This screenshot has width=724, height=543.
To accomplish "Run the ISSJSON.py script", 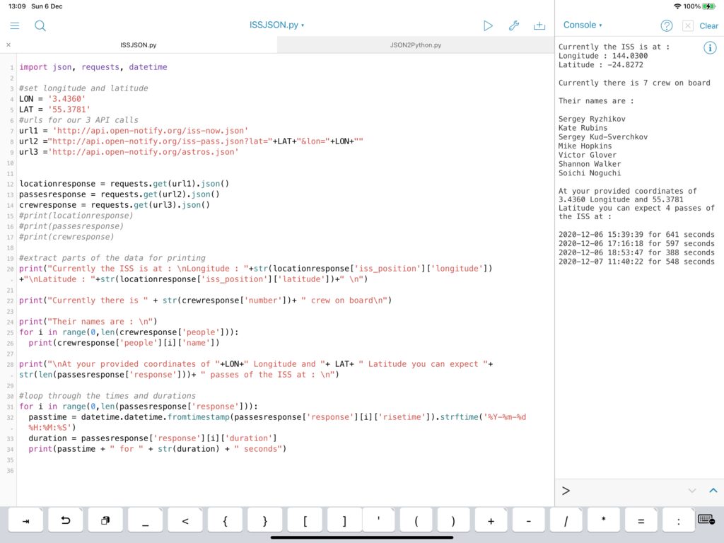I will [x=488, y=25].
